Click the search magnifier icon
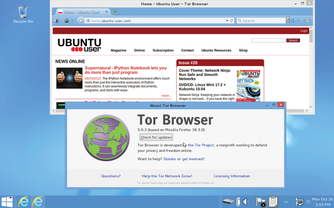This screenshot has height=208, width=334. point(239,21)
